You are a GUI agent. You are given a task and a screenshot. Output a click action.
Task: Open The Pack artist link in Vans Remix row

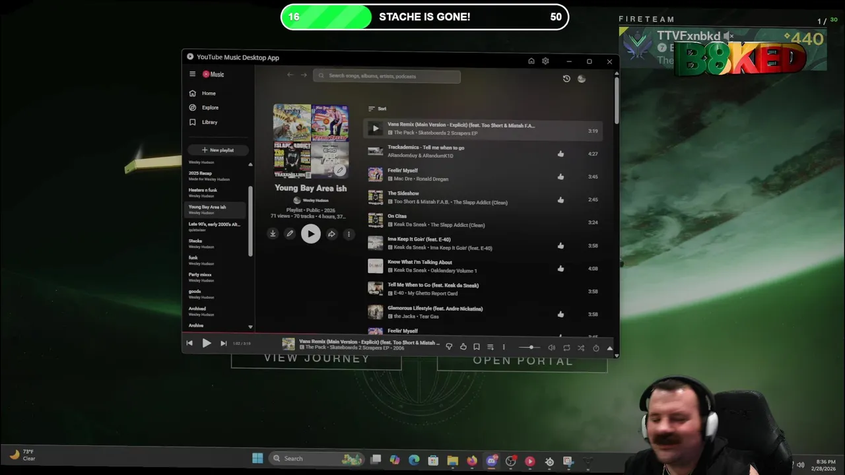tap(403, 133)
